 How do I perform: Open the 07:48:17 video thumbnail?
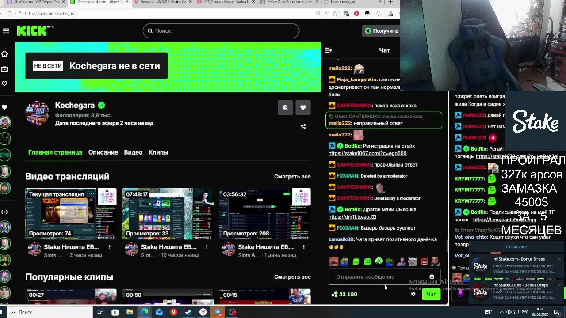(168, 214)
